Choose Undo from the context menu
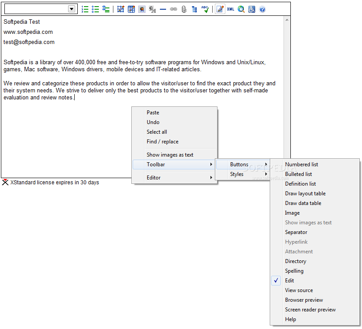 (174, 122)
